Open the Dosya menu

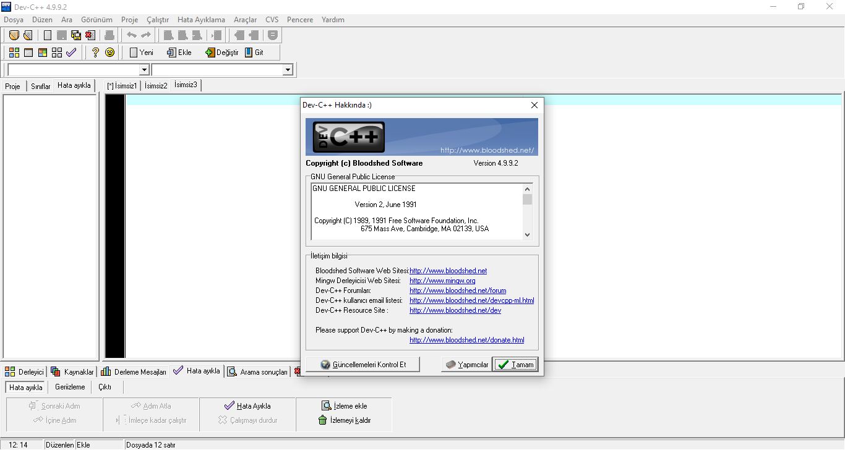14,20
